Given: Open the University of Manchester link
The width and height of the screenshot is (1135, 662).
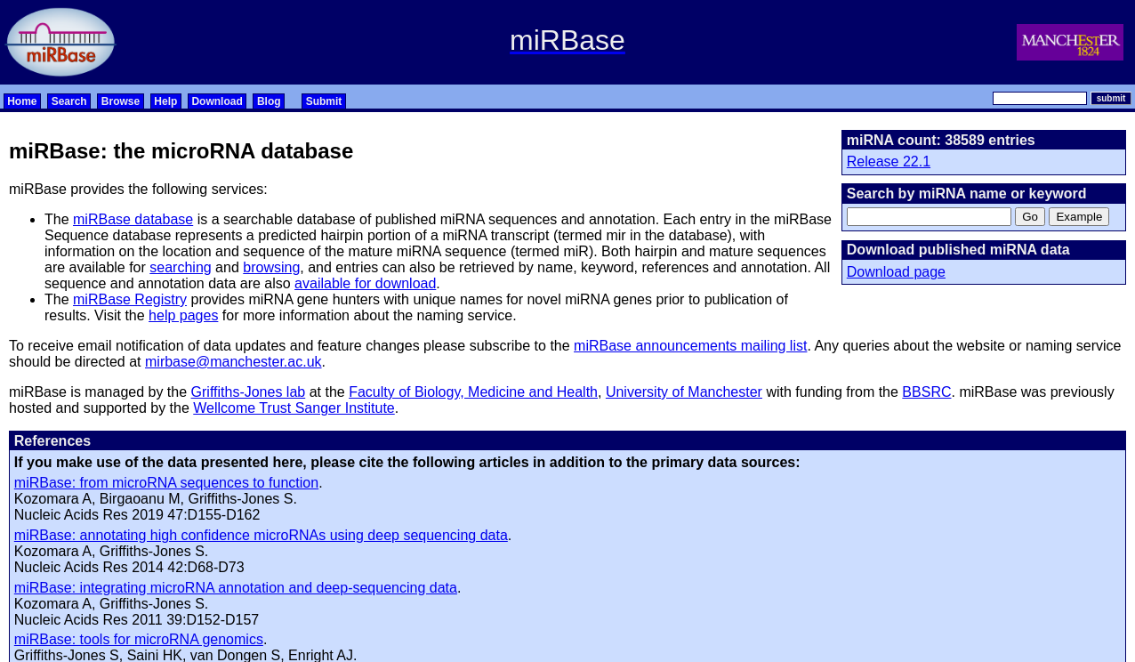Looking at the screenshot, I should pyautogui.click(x=684, y=392).
